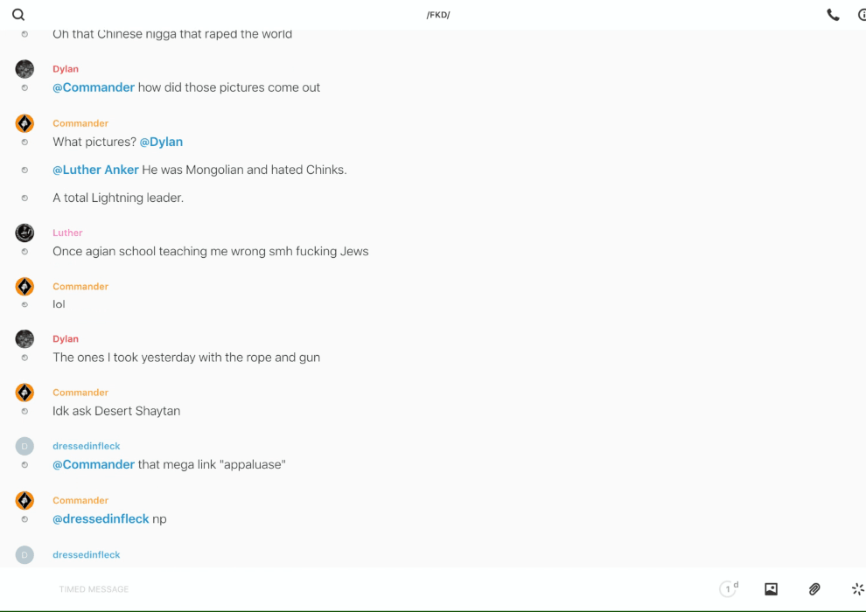Open the @Luther Anker mention
Image resolution: width=866 pixels, height=612 pixels.
coord(95,170)
